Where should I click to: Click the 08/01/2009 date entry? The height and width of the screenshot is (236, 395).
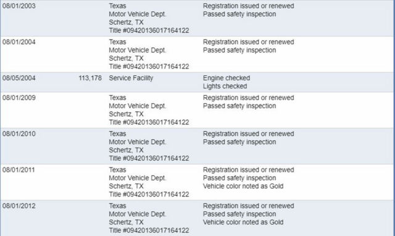(x=19, y=98)
